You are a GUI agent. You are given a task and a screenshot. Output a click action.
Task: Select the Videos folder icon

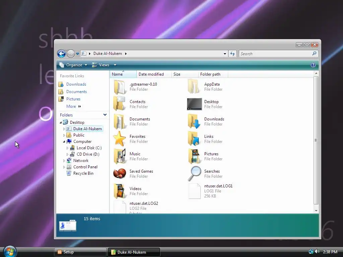tap(120, 191)
